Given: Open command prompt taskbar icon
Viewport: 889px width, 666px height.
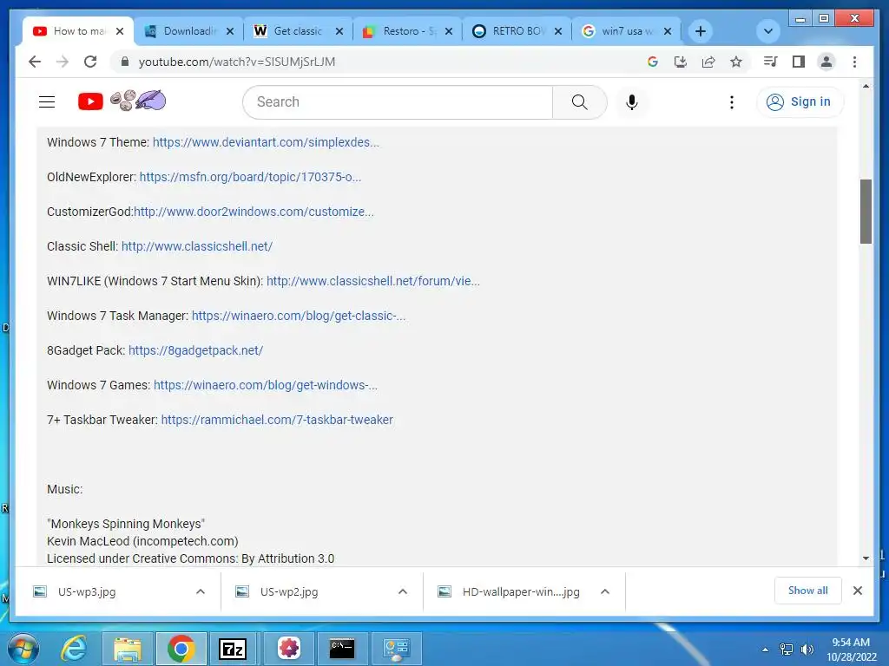Looking at the screenshot, I should 342,649.
